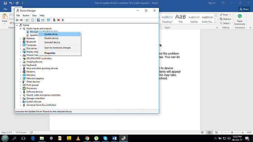Image resolution: width=253 pixels, height=142 pixels.
Task: Collapse the Fahad root node
Action: point(17,25)
